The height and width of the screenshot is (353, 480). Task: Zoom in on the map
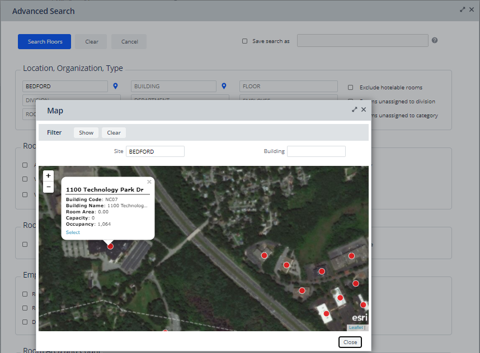click(x=48, y=175)
